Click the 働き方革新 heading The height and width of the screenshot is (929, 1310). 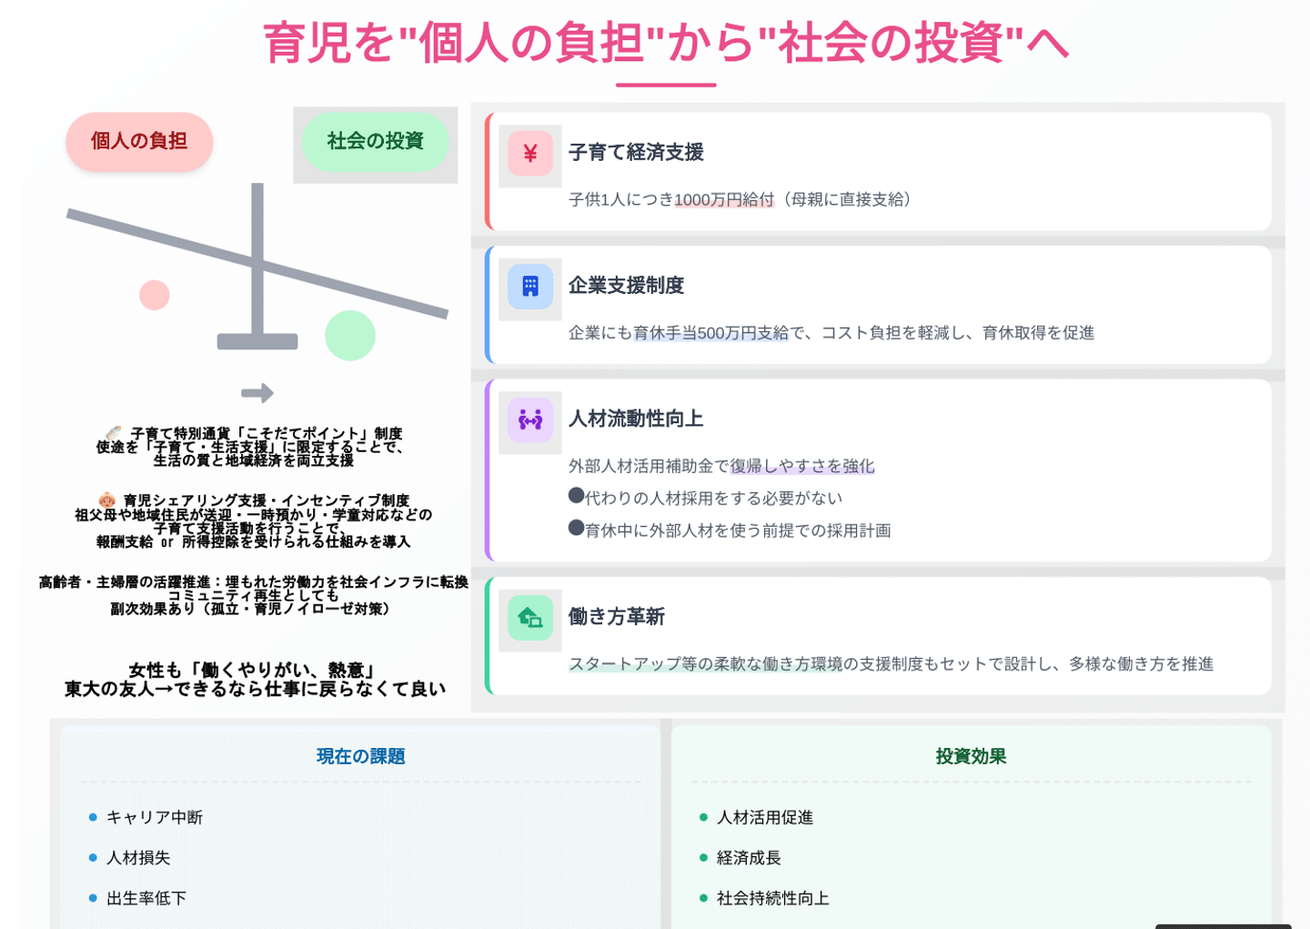click(617, 616)
